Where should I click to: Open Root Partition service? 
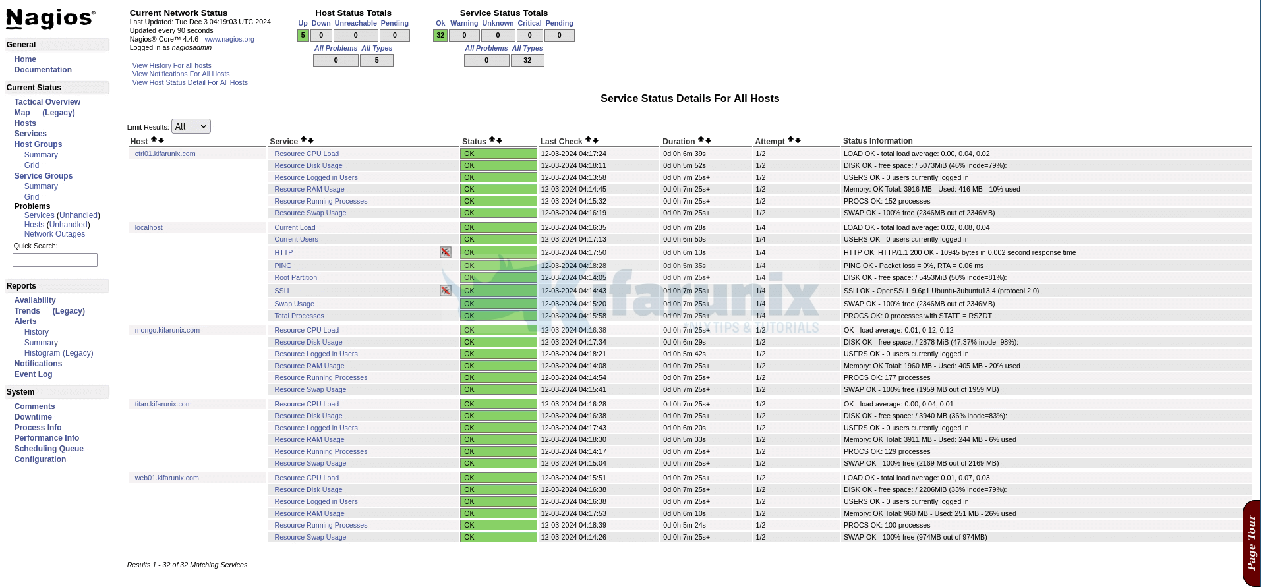[x=295, y=277]
